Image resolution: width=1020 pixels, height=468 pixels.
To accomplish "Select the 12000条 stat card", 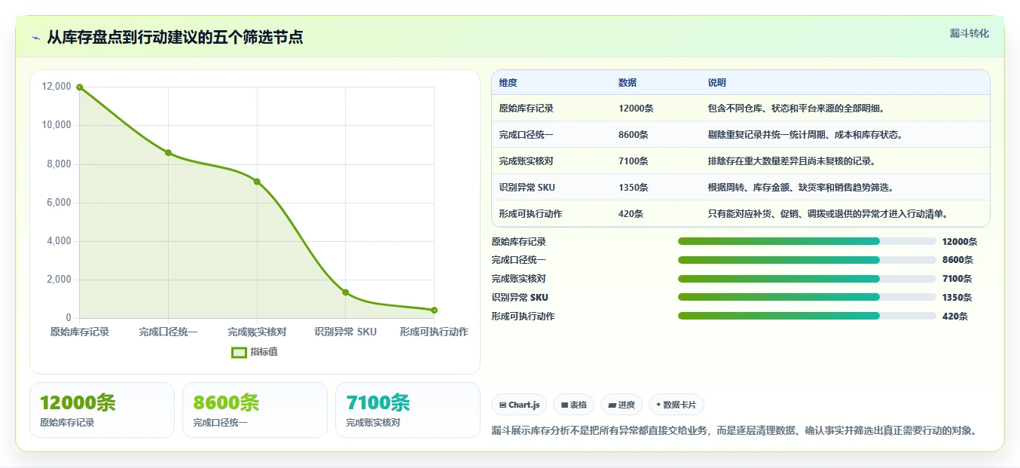I will [102, 410].
